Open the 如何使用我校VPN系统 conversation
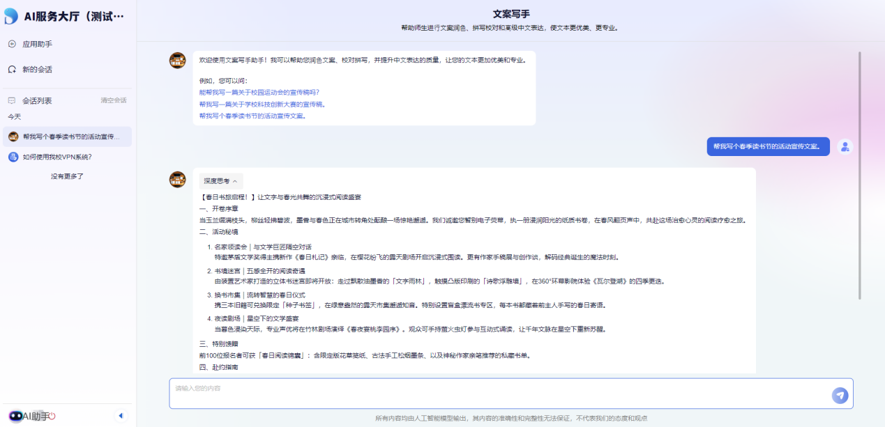The height and width of the screenshot is (427, 885). 57,157
